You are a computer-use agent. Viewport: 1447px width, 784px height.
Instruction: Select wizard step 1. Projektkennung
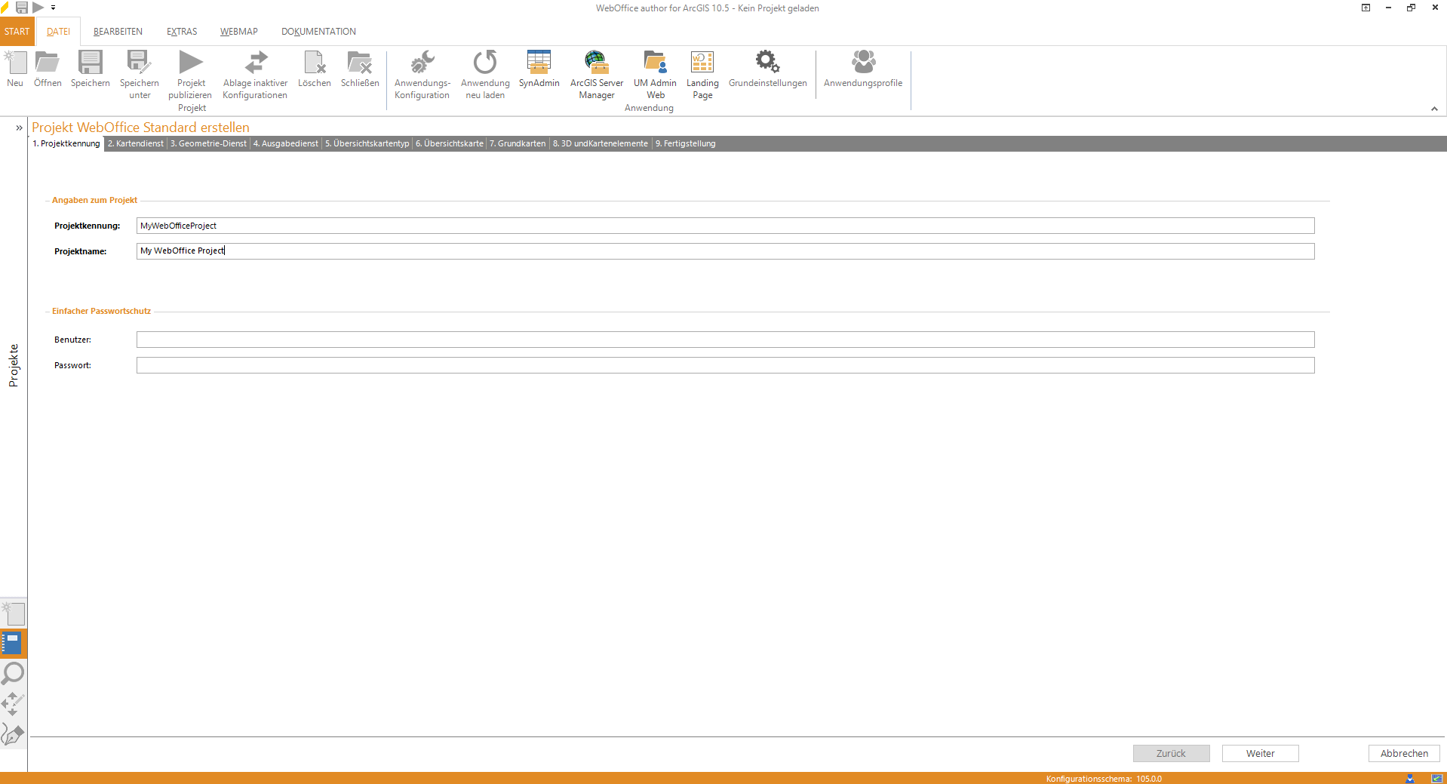[66, 143]
